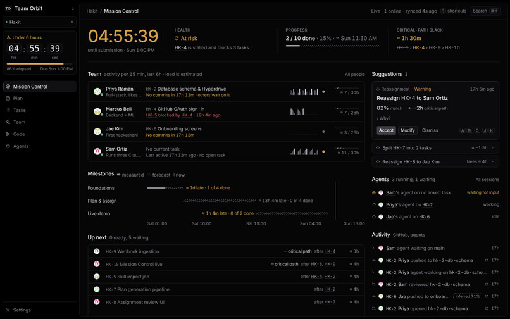Click the Live demo milestone forecast bar

[292, 213]
